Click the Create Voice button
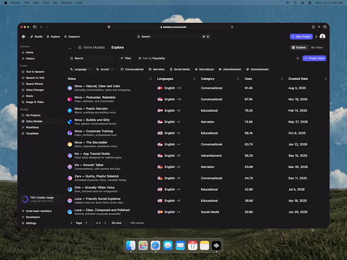The image size is (347, 260). (314, 58)
